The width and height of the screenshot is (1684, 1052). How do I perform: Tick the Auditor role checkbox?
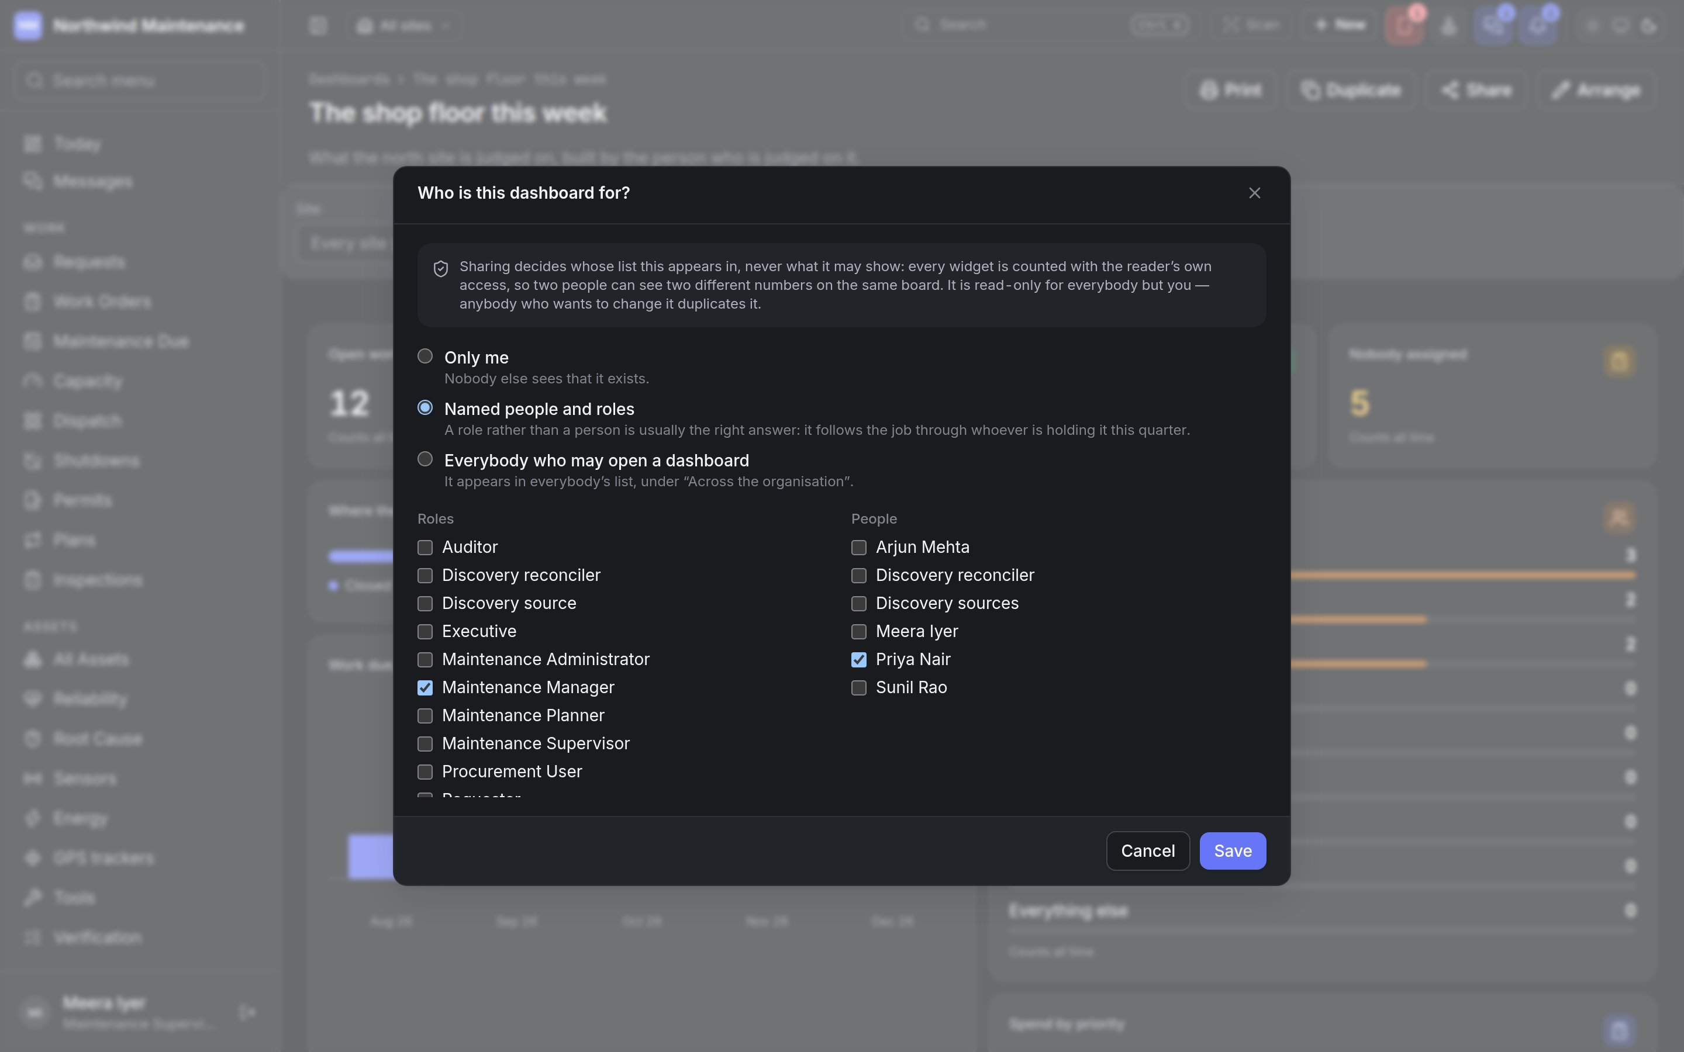[x=425, y=548]
